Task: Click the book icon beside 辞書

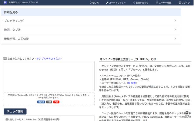Action: [x=129, y=83]
